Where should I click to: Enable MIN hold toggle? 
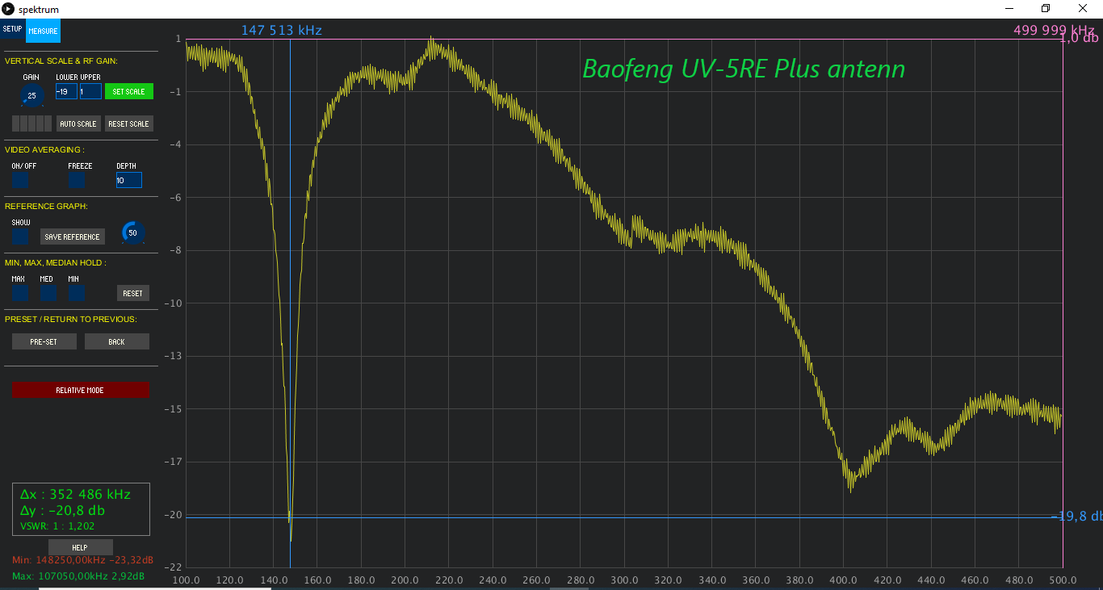(76, 293)
